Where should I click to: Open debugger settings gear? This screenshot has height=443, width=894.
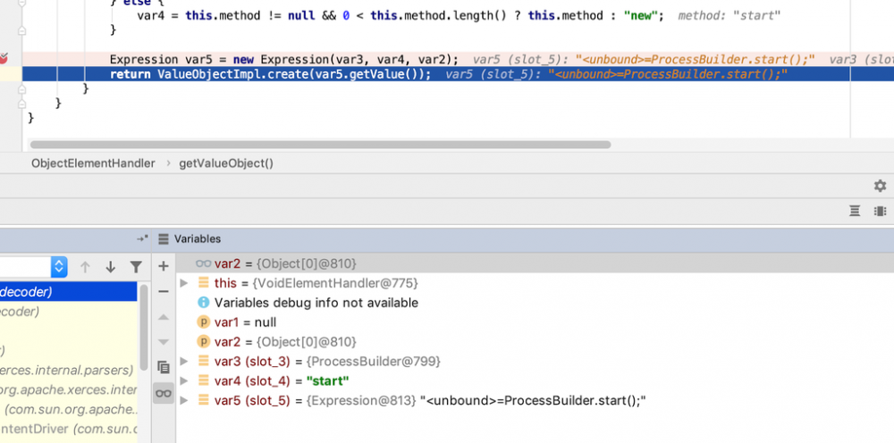[880, 186]
